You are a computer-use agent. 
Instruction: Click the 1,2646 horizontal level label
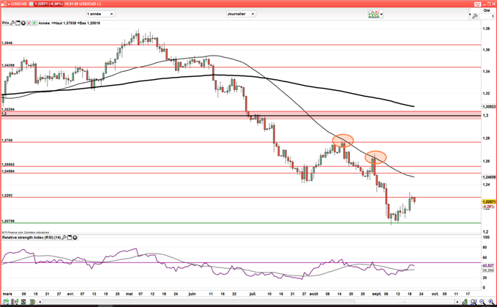coord(7,42)
